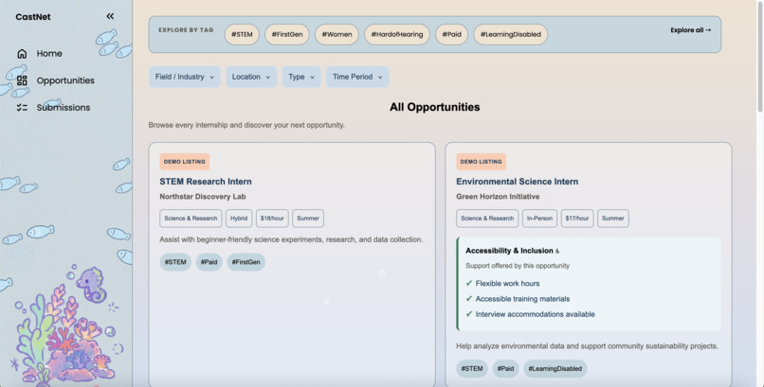Click #STEM tag on STEM Research Intern card

click(175, 262)
